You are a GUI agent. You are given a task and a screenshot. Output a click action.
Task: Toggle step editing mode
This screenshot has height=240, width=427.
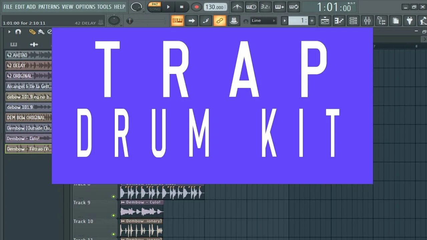205,21
